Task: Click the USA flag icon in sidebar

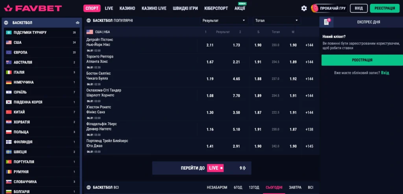Action: 9,42
